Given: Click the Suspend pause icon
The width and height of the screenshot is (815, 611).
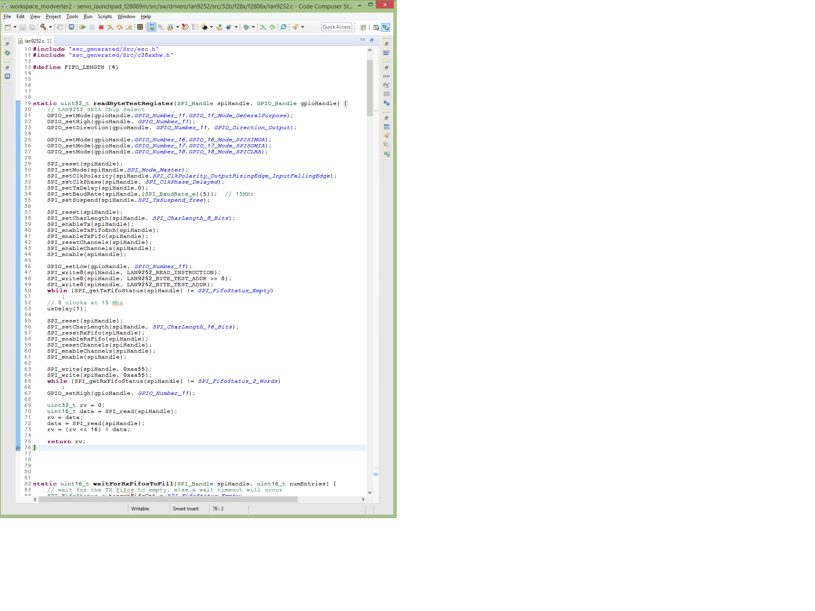Looking at the screenshot, I should 92,27.
